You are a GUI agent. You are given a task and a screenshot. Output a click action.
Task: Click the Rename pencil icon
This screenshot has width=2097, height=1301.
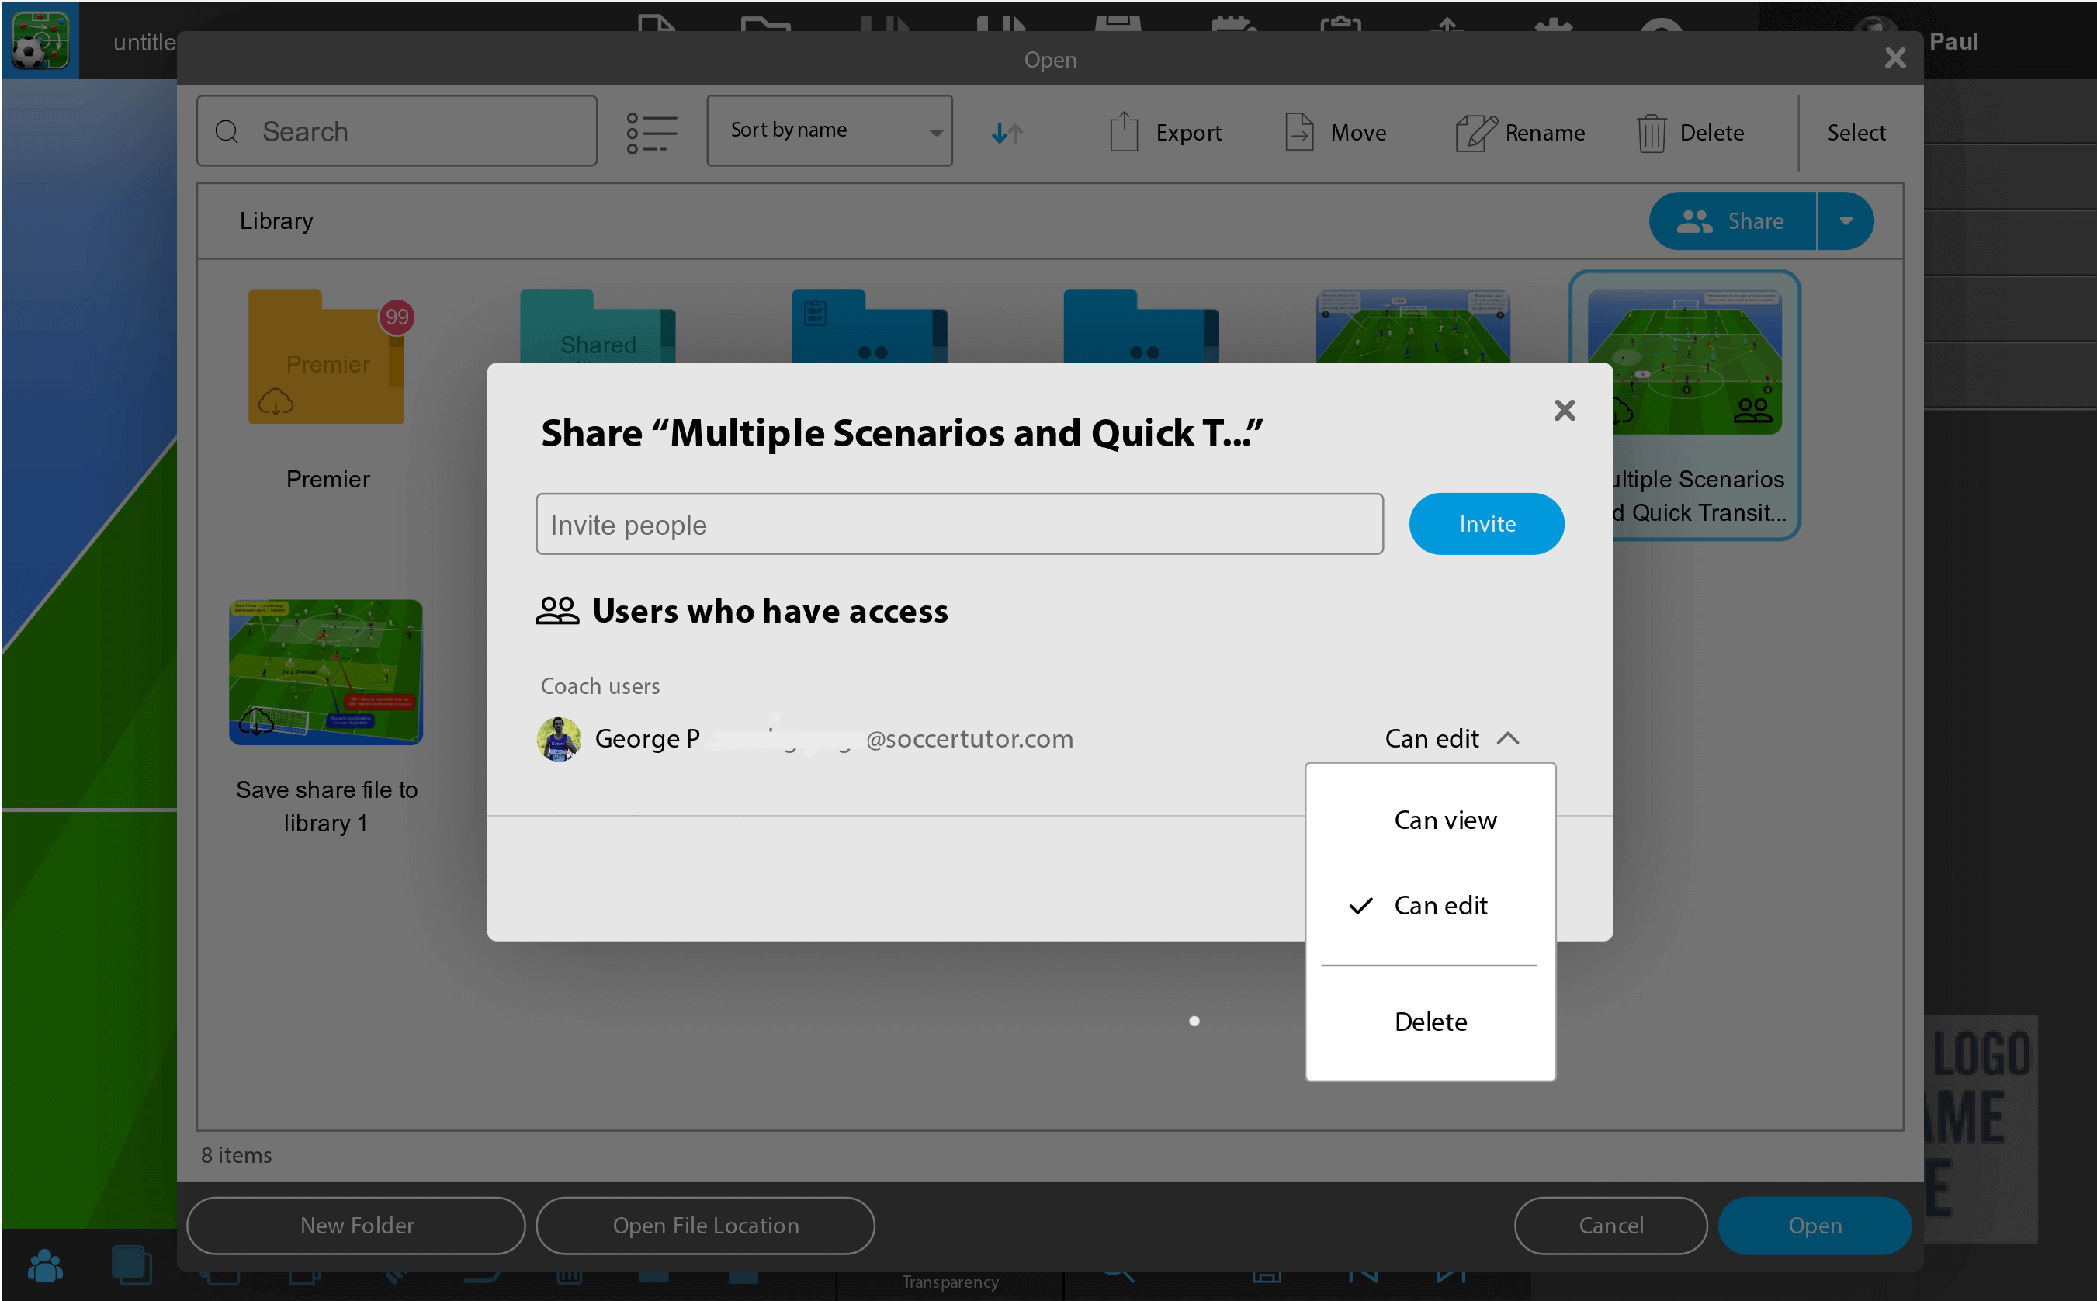[x=1475, y=133]
